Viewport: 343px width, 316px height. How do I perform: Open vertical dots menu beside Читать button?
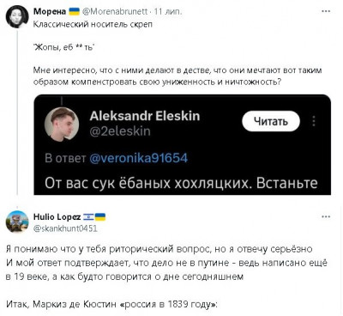point(314,121)
